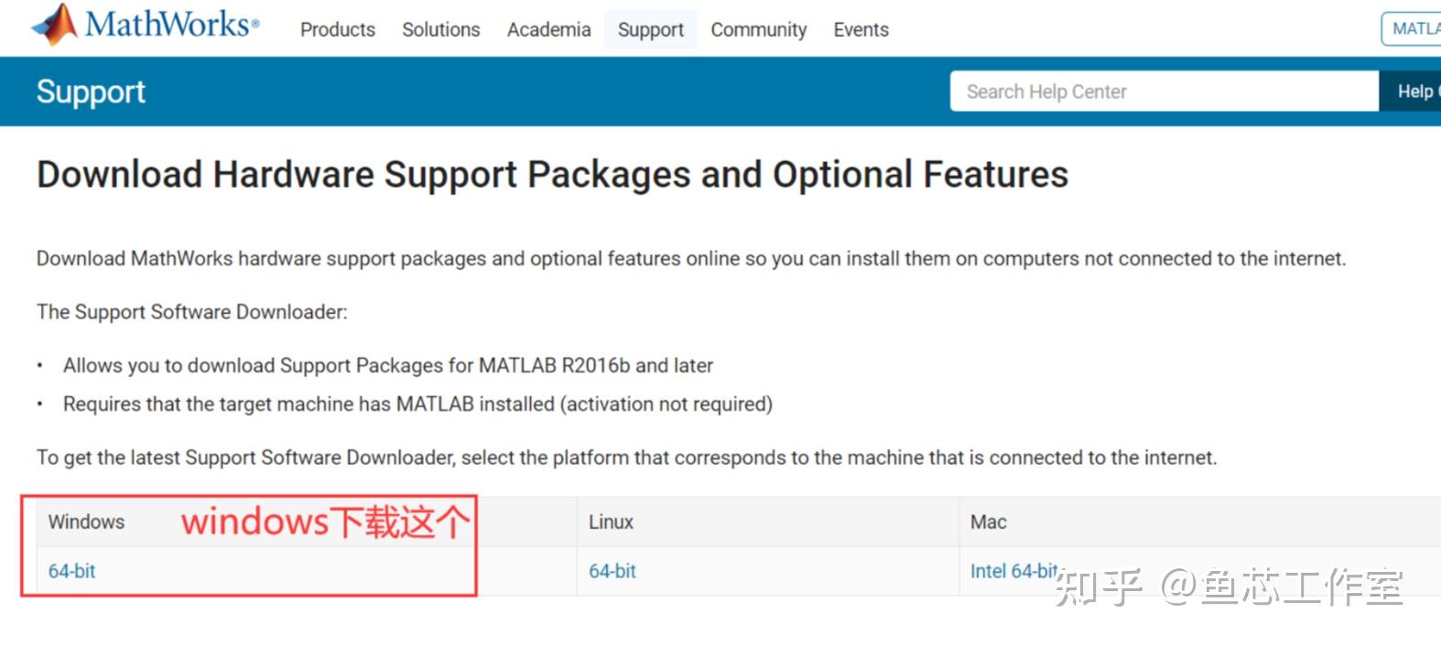Click the MathWorks logo icon
Viewport: 1441px width, 646px height.
pyautogui.click(x=57, y=25)
